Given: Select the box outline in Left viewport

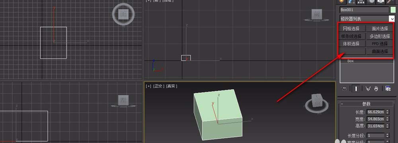Looking at the screenshot, I should tap(24, 126).
